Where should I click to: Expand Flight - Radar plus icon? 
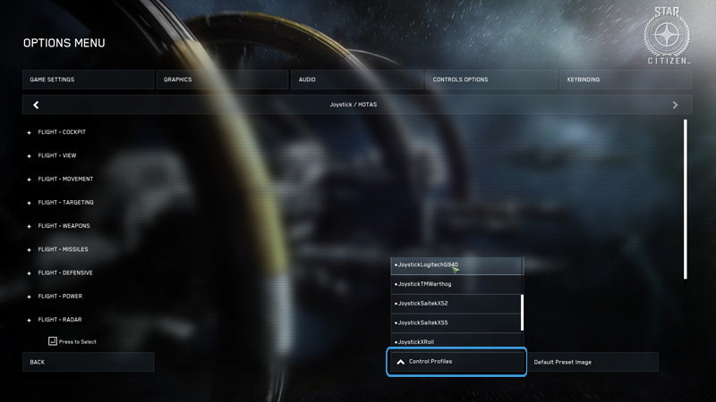[30, 321]
